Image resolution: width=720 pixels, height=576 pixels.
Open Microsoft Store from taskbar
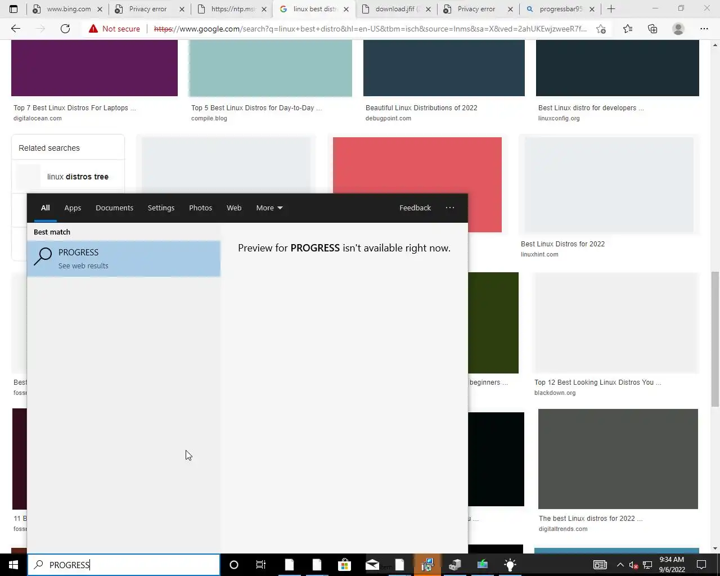(x=344, y=565)
